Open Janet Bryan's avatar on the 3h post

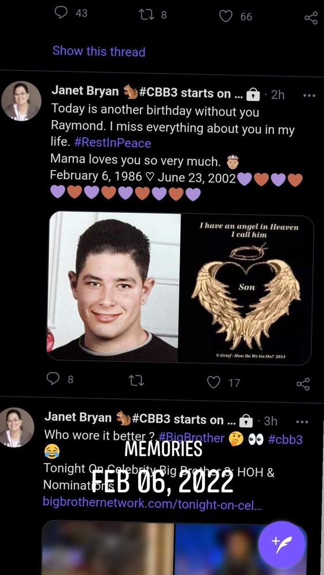tap(16, 427)
